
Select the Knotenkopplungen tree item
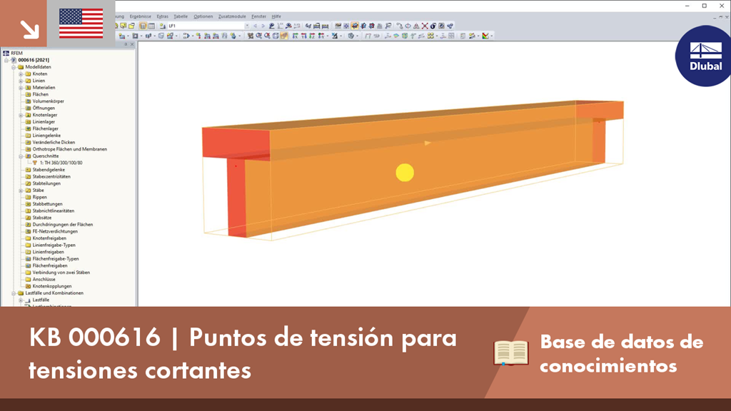point(51,286)
